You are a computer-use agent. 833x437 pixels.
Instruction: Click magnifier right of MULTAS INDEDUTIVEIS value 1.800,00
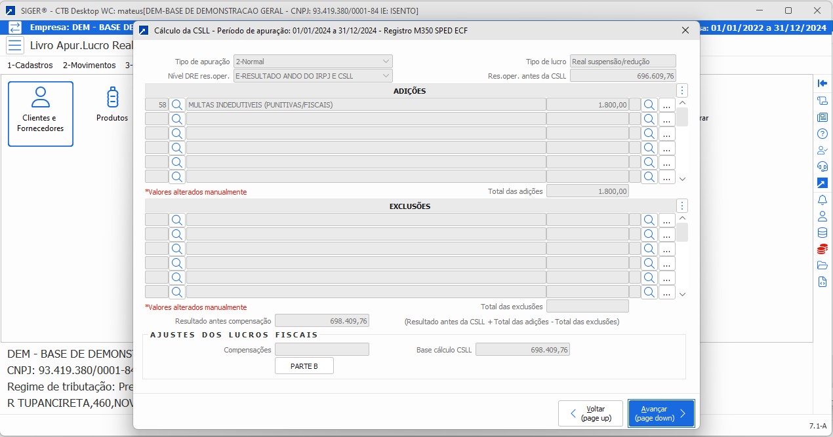tap(649, 105)
